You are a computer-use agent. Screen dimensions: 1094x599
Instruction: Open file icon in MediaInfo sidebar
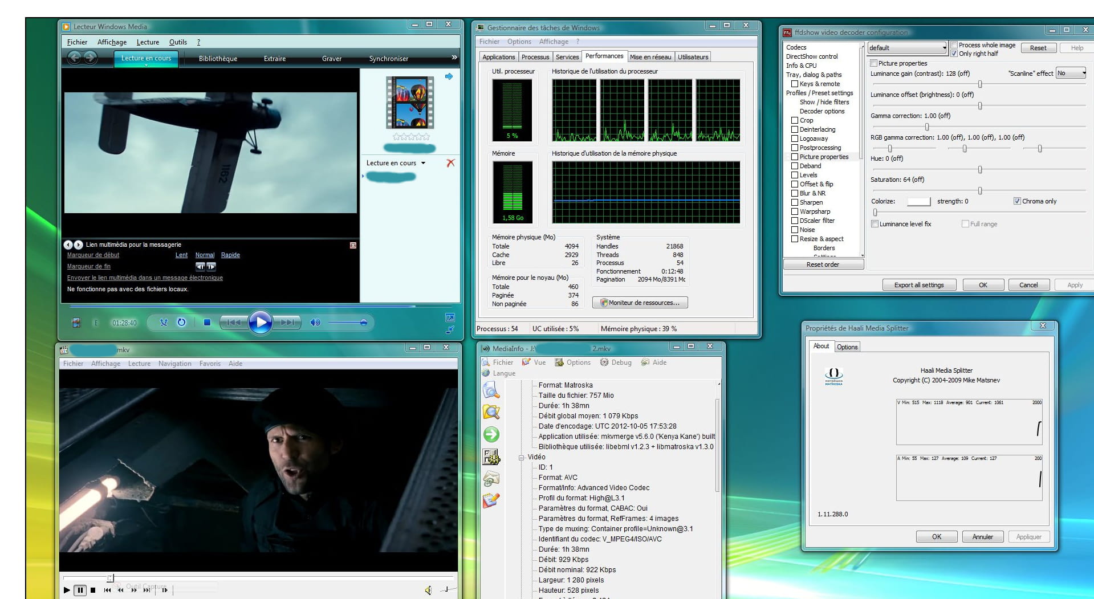[x=491, y=390]
